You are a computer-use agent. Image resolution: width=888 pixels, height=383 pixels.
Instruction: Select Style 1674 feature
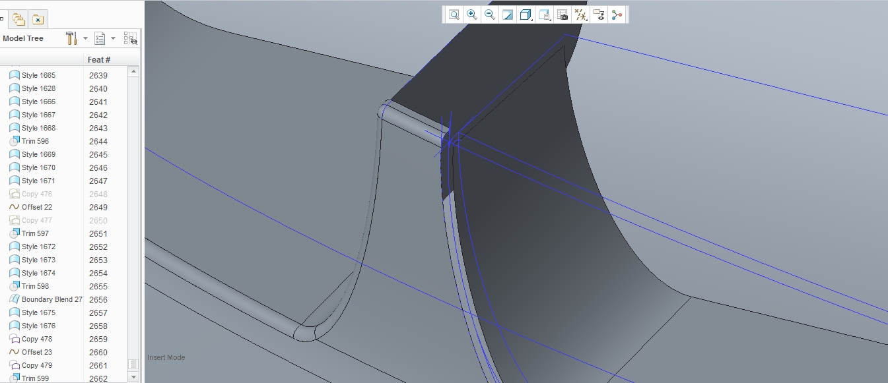pos(38,273)
